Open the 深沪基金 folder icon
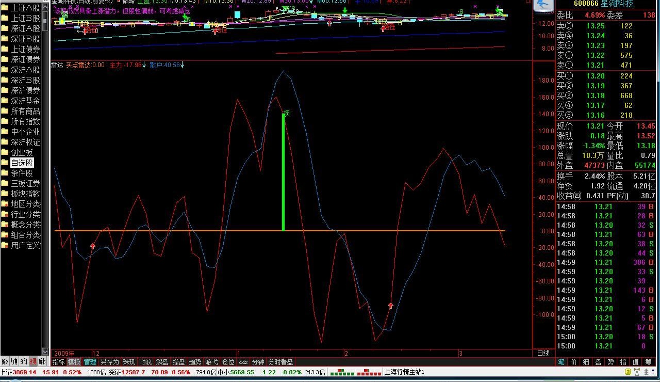The height and width of the screenshot is (382, 660). tap(5, 101)
